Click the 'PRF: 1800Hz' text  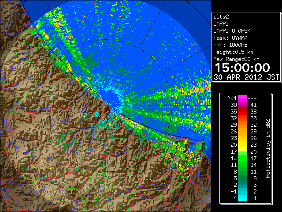230,45
